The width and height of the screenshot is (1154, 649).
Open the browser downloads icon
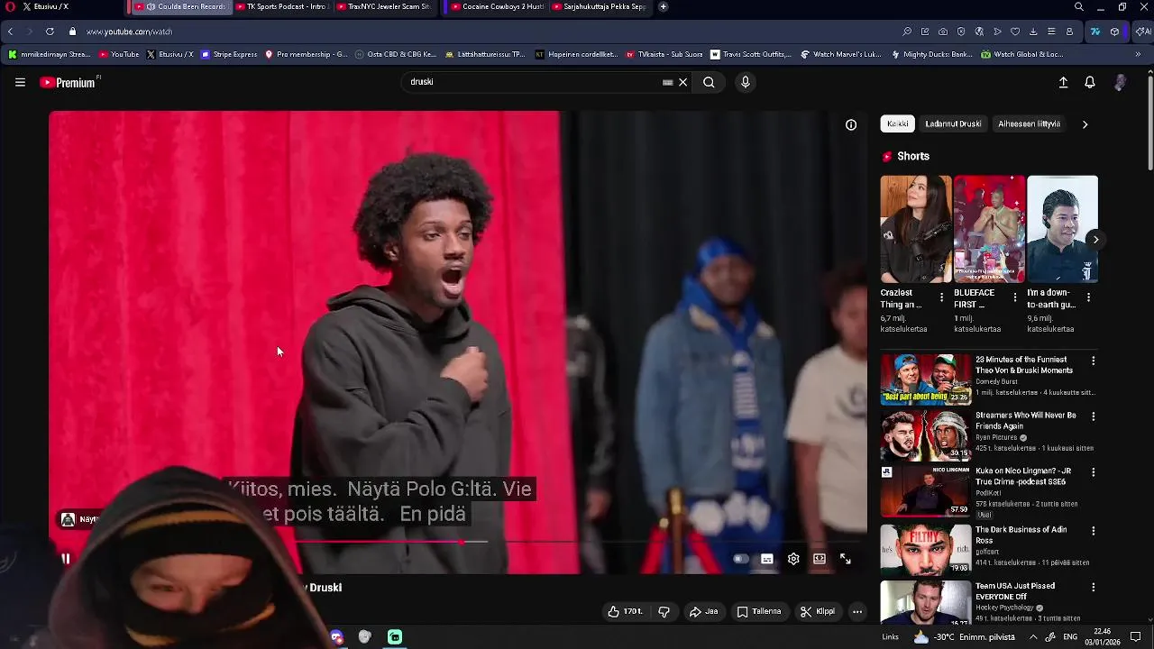click(1033, 32)
